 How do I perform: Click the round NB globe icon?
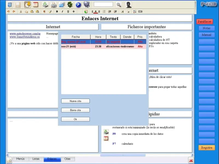[x=87, y=5]
